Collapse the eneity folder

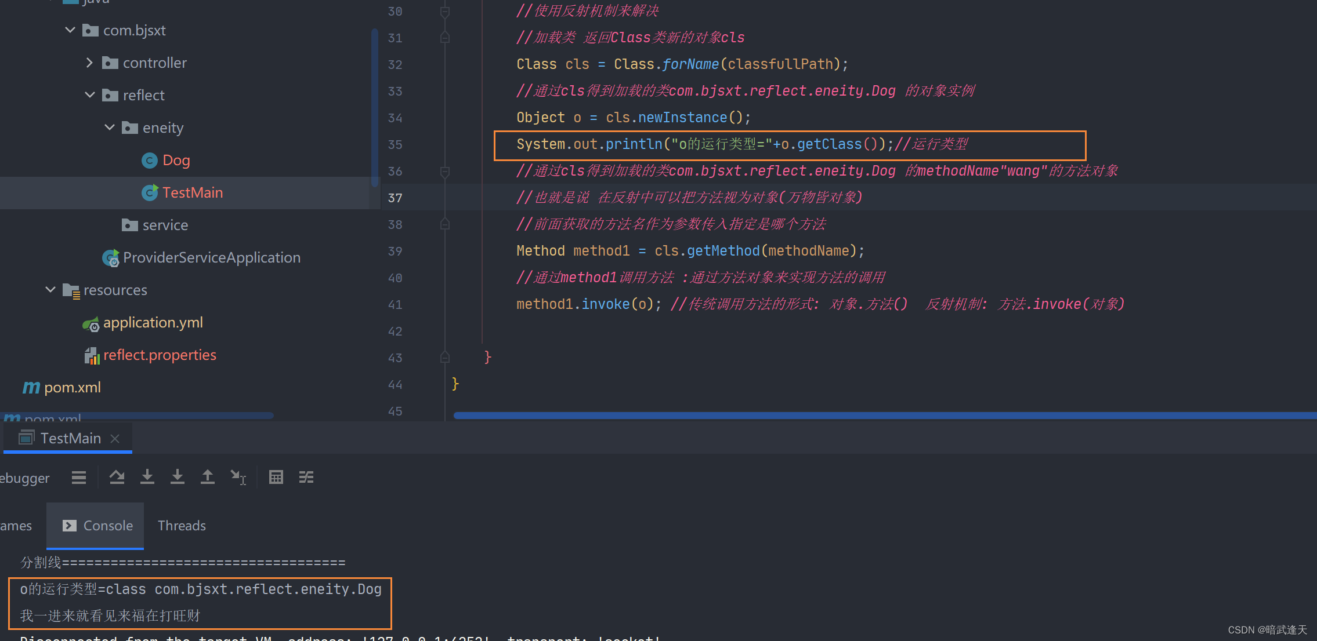(x=110, y=128)
